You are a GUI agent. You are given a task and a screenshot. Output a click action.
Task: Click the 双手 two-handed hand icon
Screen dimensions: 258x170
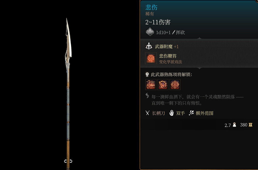coord(172,113)
